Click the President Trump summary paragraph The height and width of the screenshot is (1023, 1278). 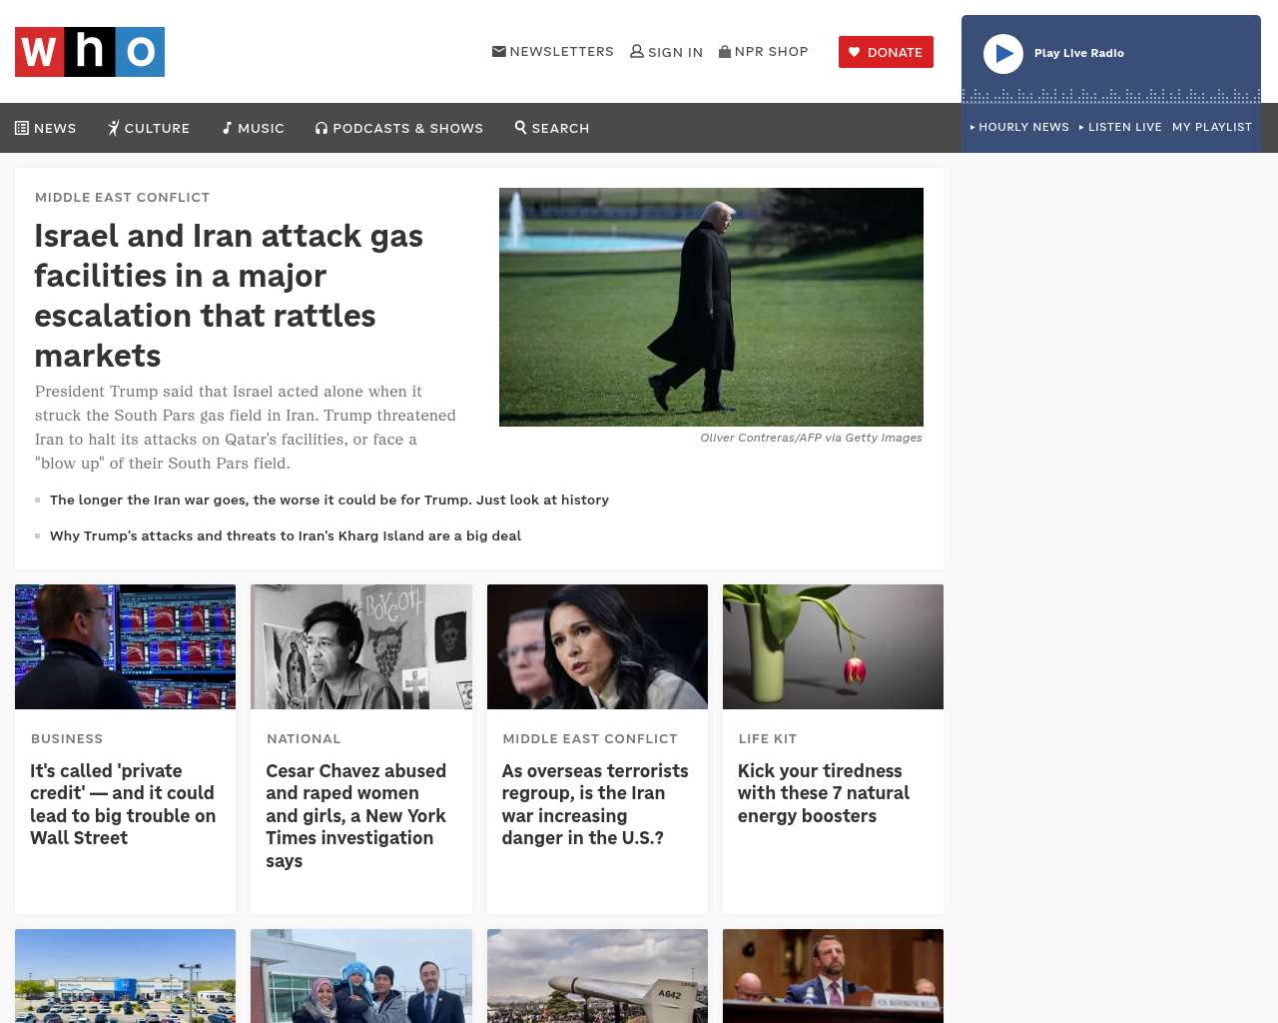(246, 428)
